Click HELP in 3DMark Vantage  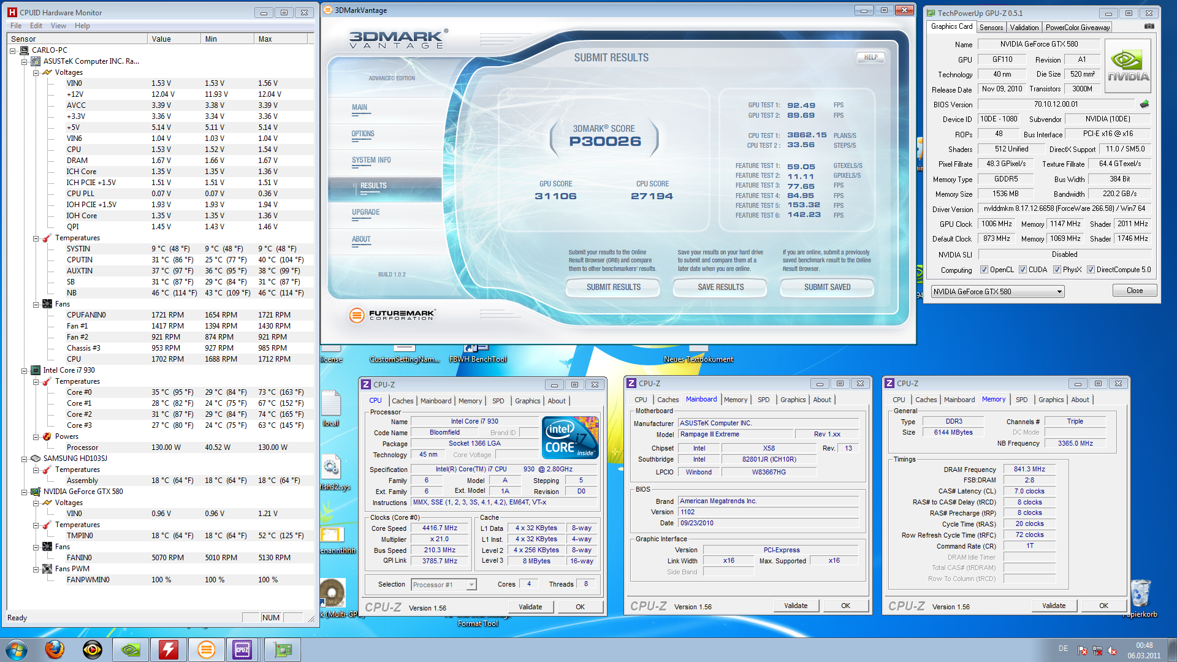870,57
